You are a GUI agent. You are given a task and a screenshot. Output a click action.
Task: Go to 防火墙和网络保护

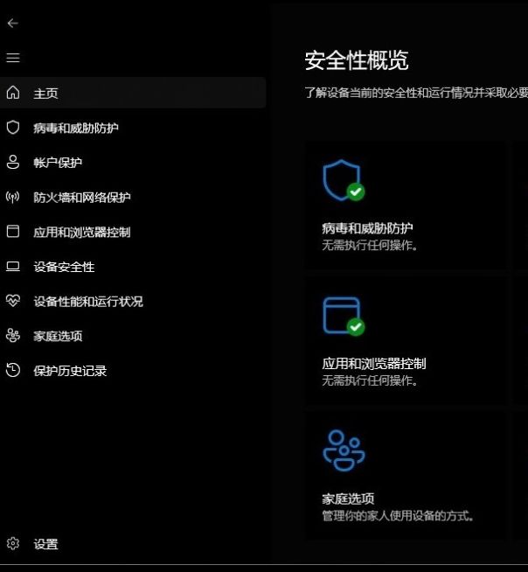82,198
